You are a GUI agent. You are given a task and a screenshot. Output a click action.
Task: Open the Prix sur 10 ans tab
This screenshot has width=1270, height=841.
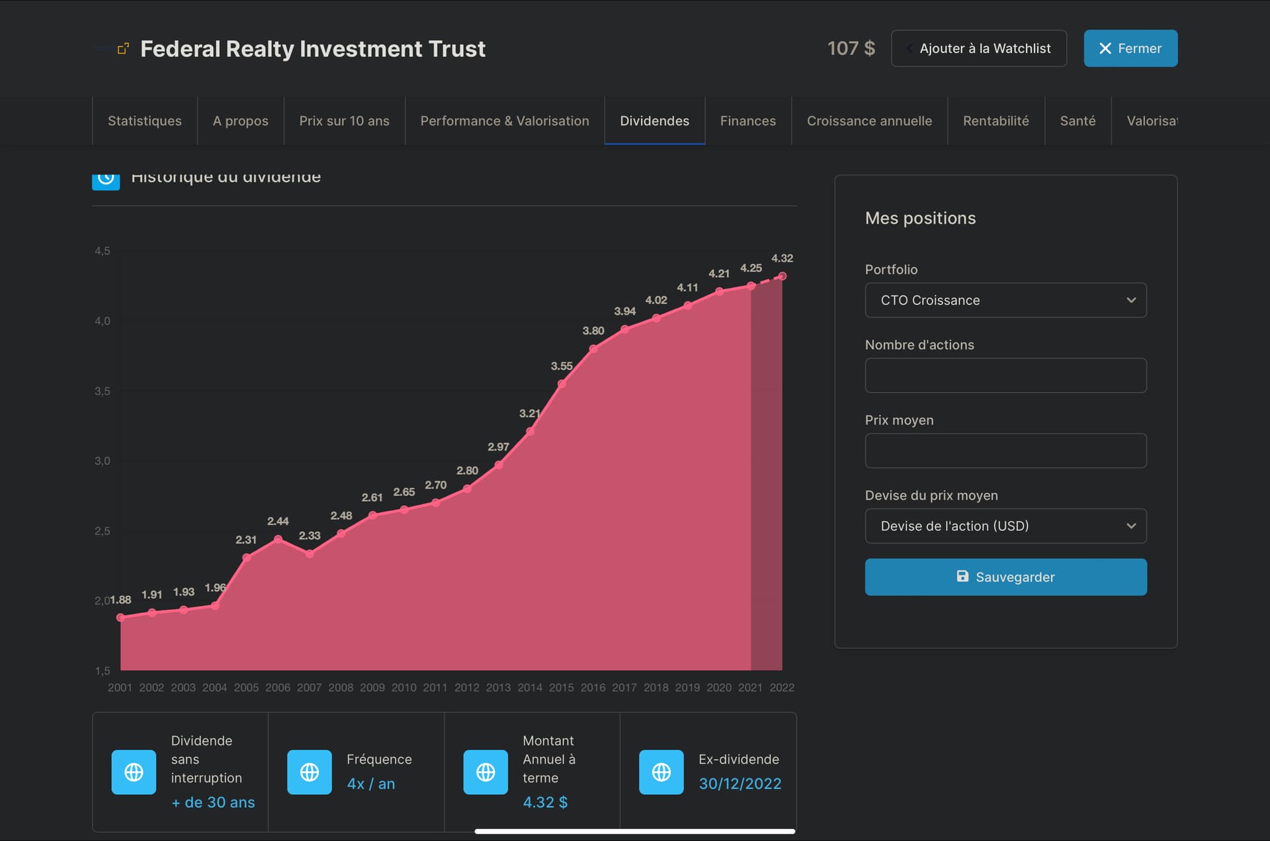[x=344, y=120]
